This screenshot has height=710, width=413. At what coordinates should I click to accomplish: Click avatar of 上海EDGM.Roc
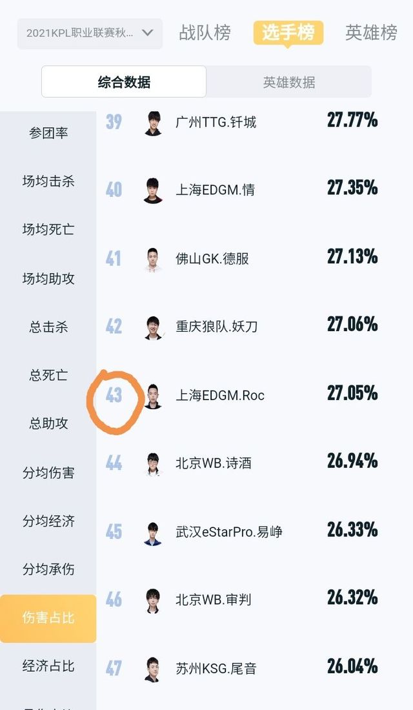click(x=153, y=395)
